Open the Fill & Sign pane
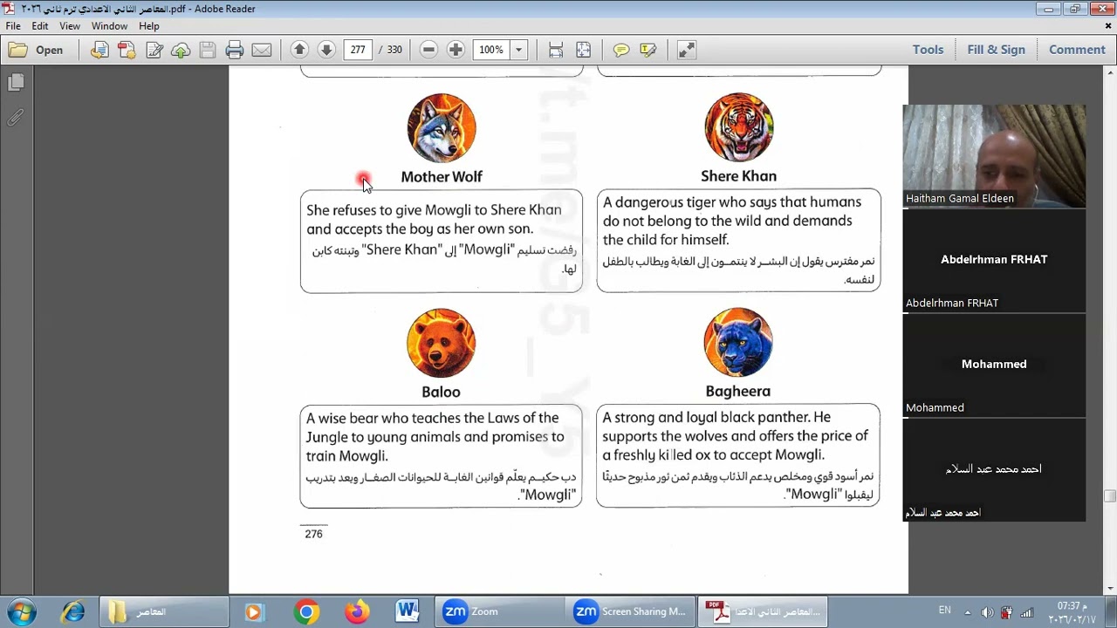The image size is (1117, 628). coord(996,50)
